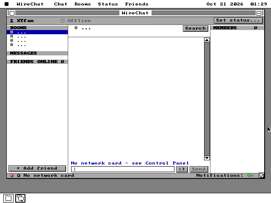This screenshot has width=271, height=203.
Task: Click the chat scrollbar track
Action: pos(207,99)
